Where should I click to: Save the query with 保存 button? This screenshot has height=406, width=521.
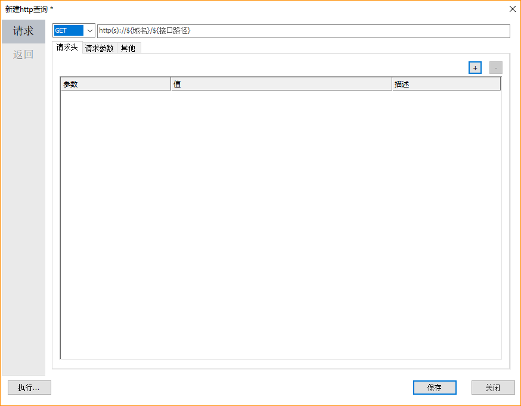(x=435, y=388)
